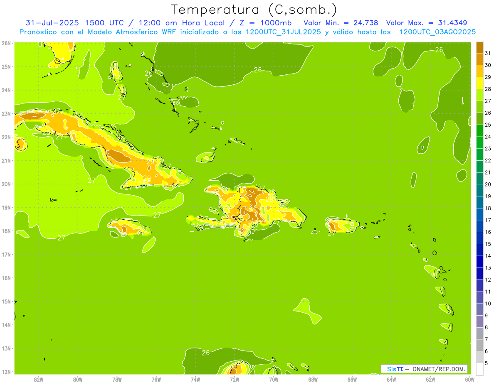499x385 pixels.
Task: Click the 72W longitude axis label
Action: tap(235, 379)
